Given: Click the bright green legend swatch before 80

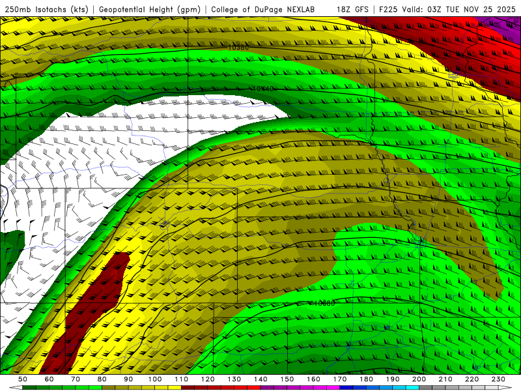Looking at the screenshot, I should (95, 388).
